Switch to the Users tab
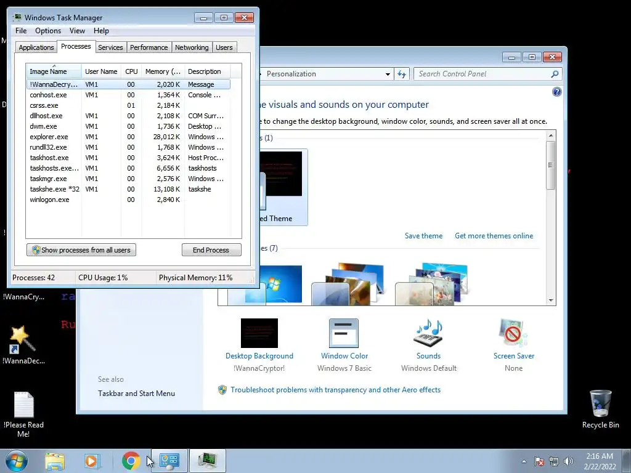 click(x=224, y=47)
